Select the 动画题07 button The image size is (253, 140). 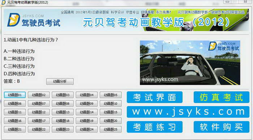[39, 104]
